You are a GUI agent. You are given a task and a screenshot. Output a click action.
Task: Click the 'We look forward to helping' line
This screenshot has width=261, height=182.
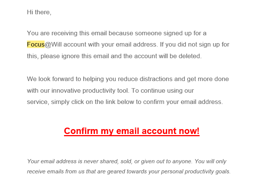[128, 79]
